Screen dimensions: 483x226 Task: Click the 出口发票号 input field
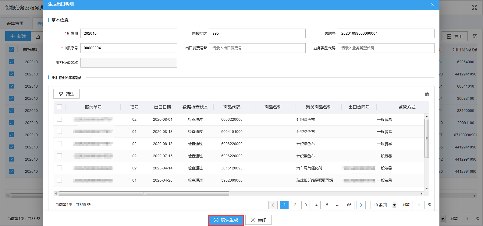coord(257,48)
